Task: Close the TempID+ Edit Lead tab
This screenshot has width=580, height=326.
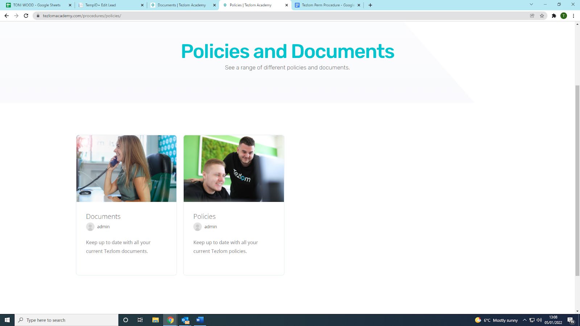Action: pyautogui.click(x=142, y=5)
